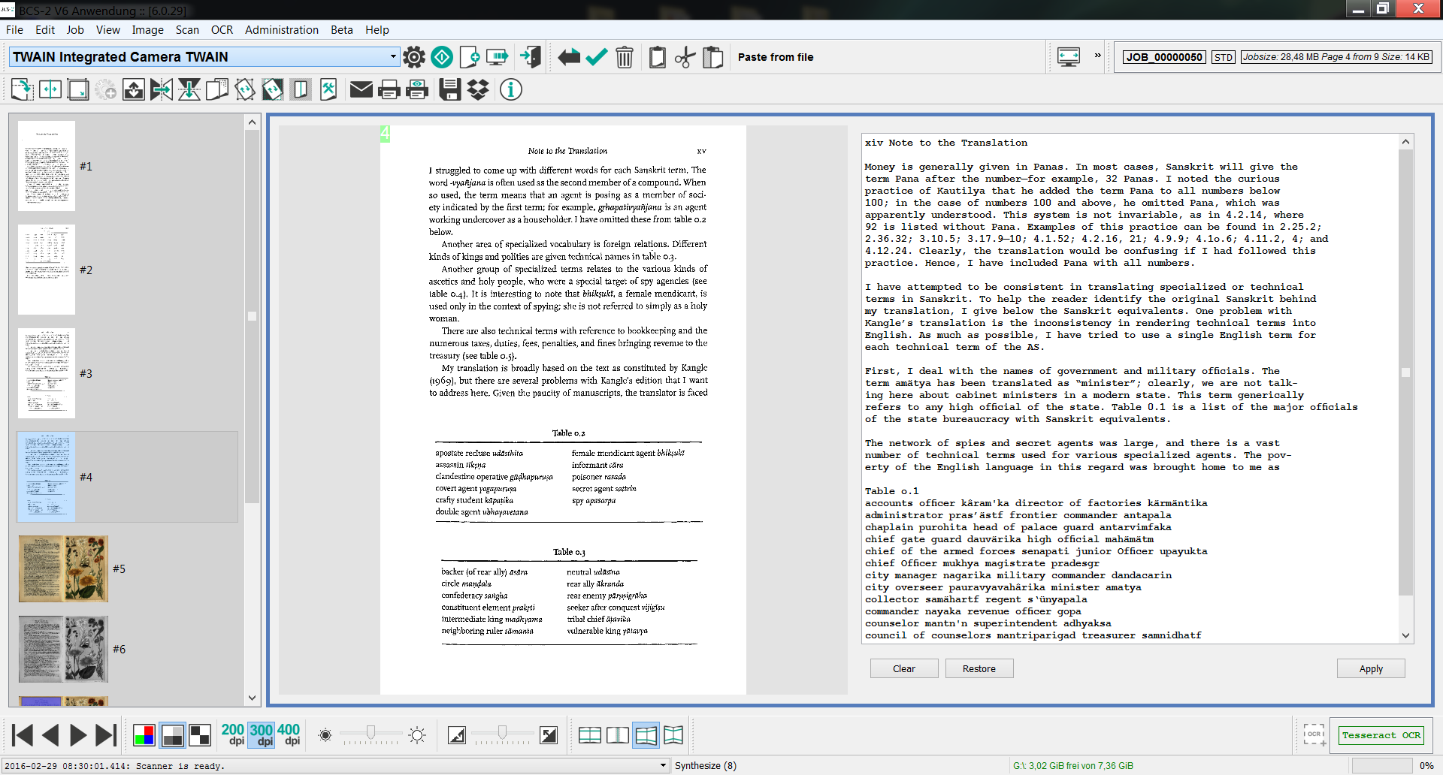Click the envelope email icon
This screenshot has height=775, width=1443.
[x=361, y=90]
